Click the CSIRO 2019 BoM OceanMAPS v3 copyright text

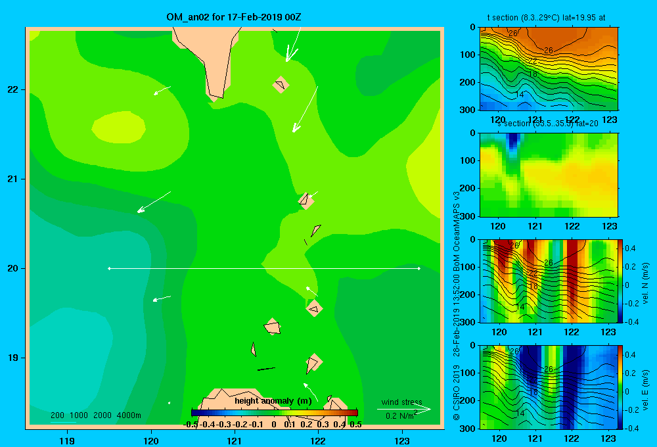pos(457,306)
